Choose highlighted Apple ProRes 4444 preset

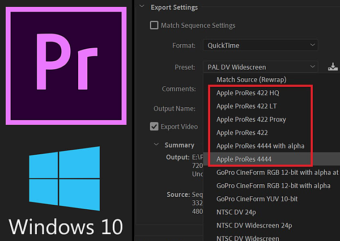[244, 159]
